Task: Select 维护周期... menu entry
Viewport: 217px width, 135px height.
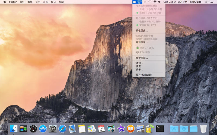Action: tap(149, 58)
